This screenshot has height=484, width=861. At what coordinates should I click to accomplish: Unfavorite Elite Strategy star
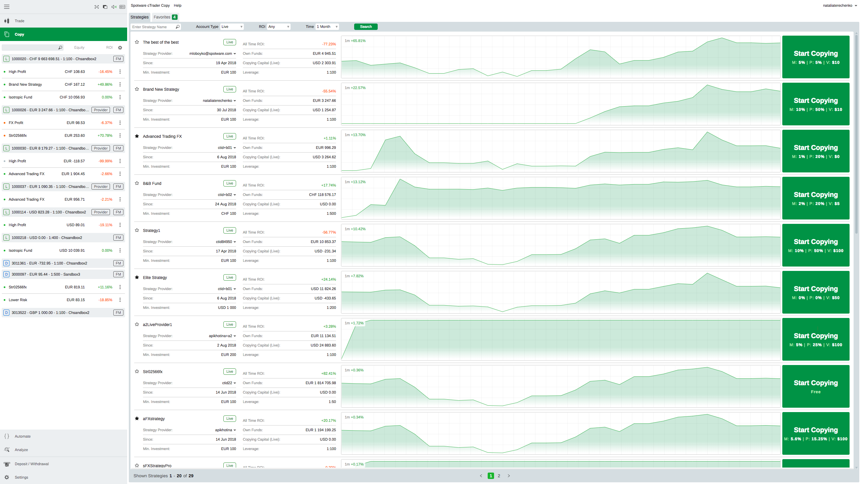(x=137, y=277)
